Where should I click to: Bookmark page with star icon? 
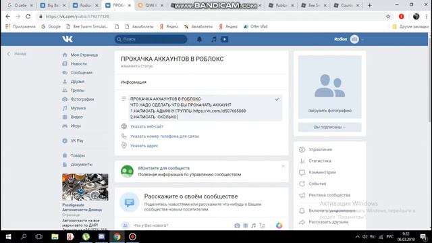click(x=388, y=16)
